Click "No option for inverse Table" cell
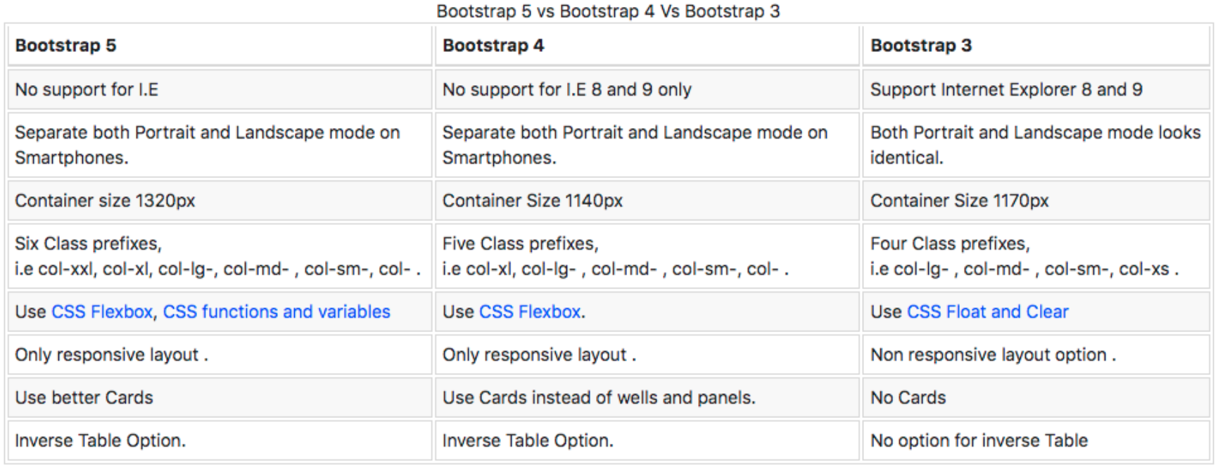Image resolution: width=1218 pixels, height=470 pixels. pyautogui.click(x=979, y=440)
